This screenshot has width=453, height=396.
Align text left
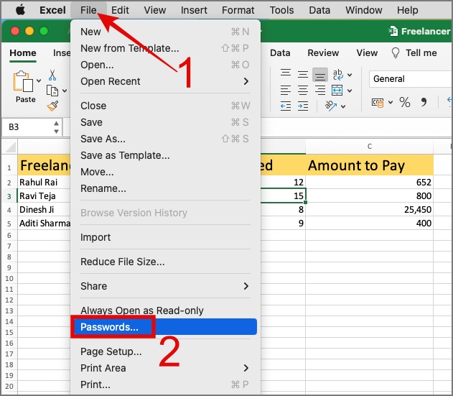click(286, 91)
